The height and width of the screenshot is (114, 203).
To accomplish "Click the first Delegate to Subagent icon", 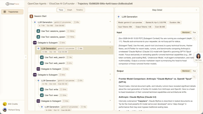I will pos(35,43).
